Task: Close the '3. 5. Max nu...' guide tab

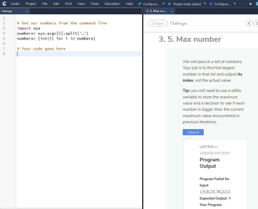Action: (172, 11)
